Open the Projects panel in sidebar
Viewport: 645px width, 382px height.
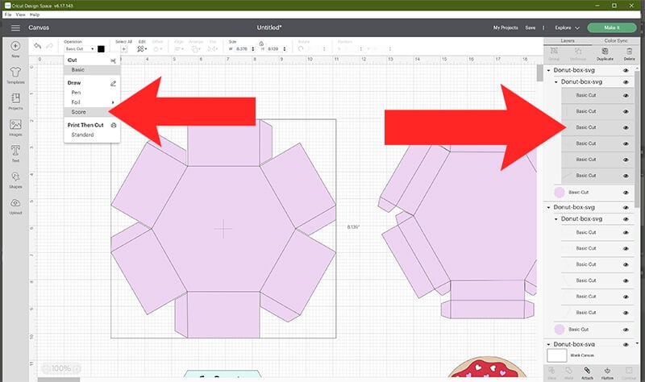point(15,98)
